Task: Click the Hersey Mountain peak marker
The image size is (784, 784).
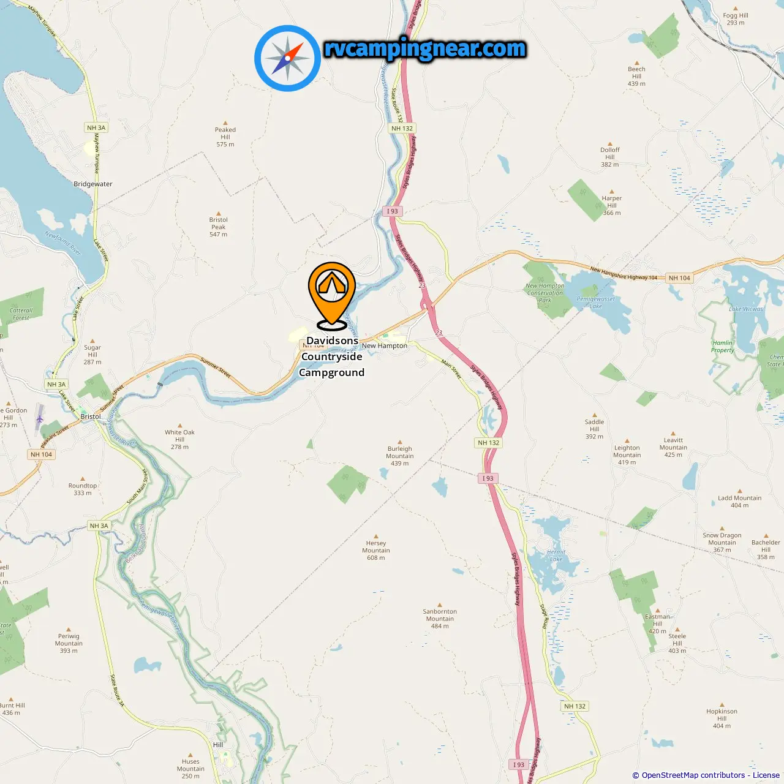Action: tap(376, 537)
